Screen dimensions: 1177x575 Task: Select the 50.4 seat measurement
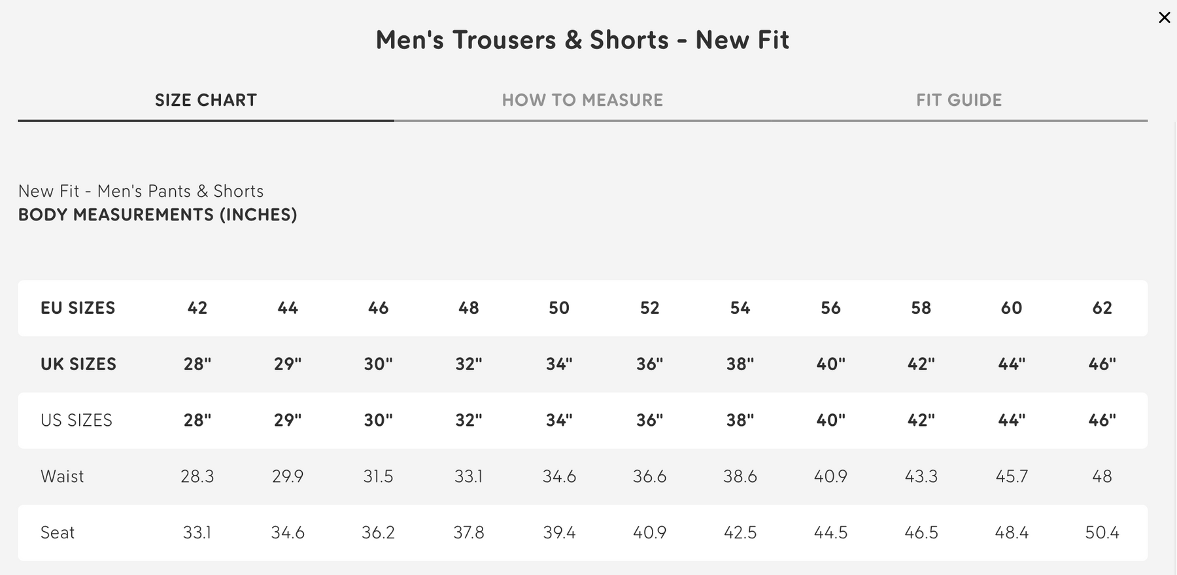coord(1102,532)
